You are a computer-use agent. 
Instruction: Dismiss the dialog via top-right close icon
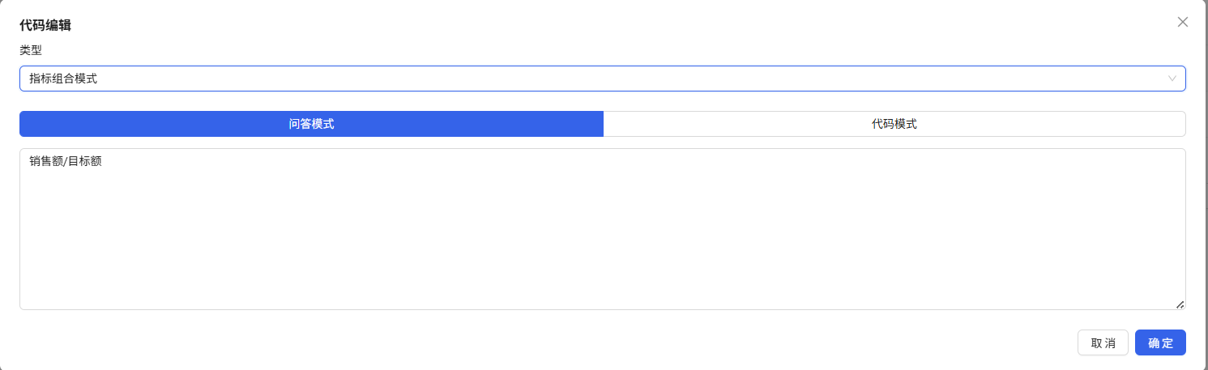pos(1183,22)
